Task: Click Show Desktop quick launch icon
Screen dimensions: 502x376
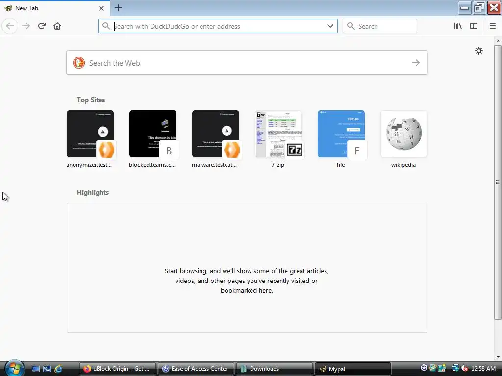Action: (35, 369)
